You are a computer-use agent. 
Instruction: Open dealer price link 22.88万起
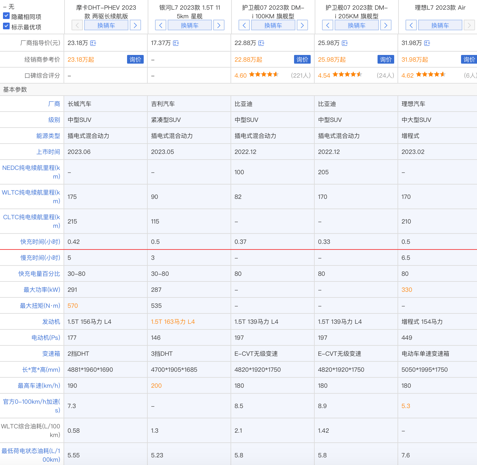click(248, 60)
